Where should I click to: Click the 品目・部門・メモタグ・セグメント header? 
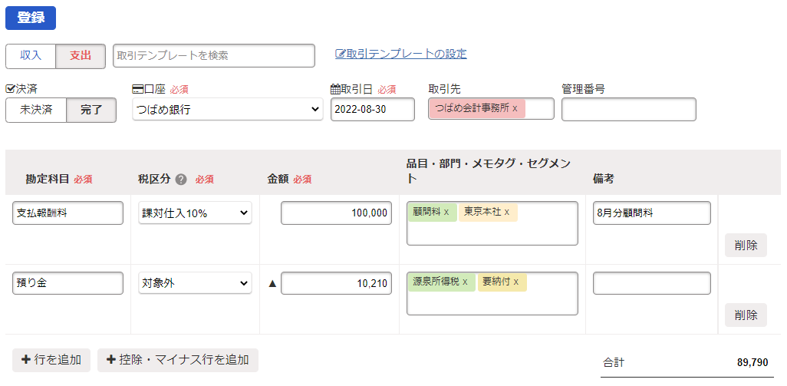tap(490, 170)
